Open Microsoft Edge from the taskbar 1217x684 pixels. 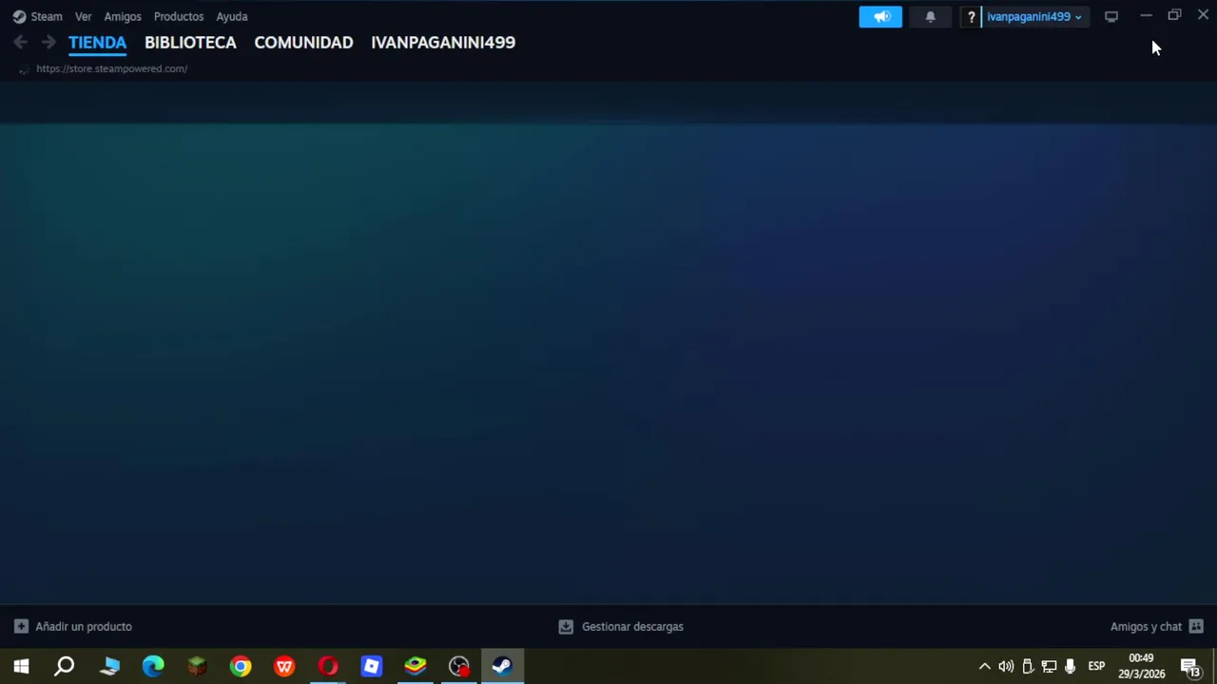pos(153,666)
